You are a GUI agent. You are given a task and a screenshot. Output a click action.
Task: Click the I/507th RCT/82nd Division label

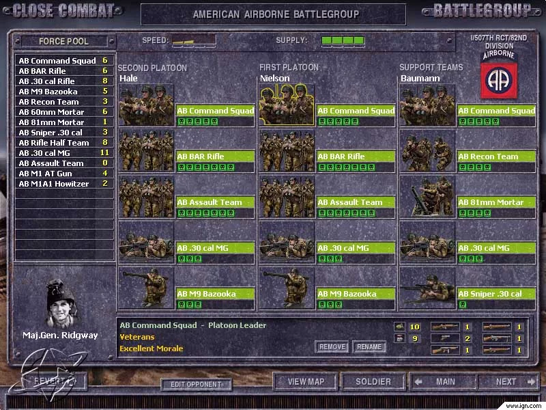pyautogui.click(x=499, y=42)
